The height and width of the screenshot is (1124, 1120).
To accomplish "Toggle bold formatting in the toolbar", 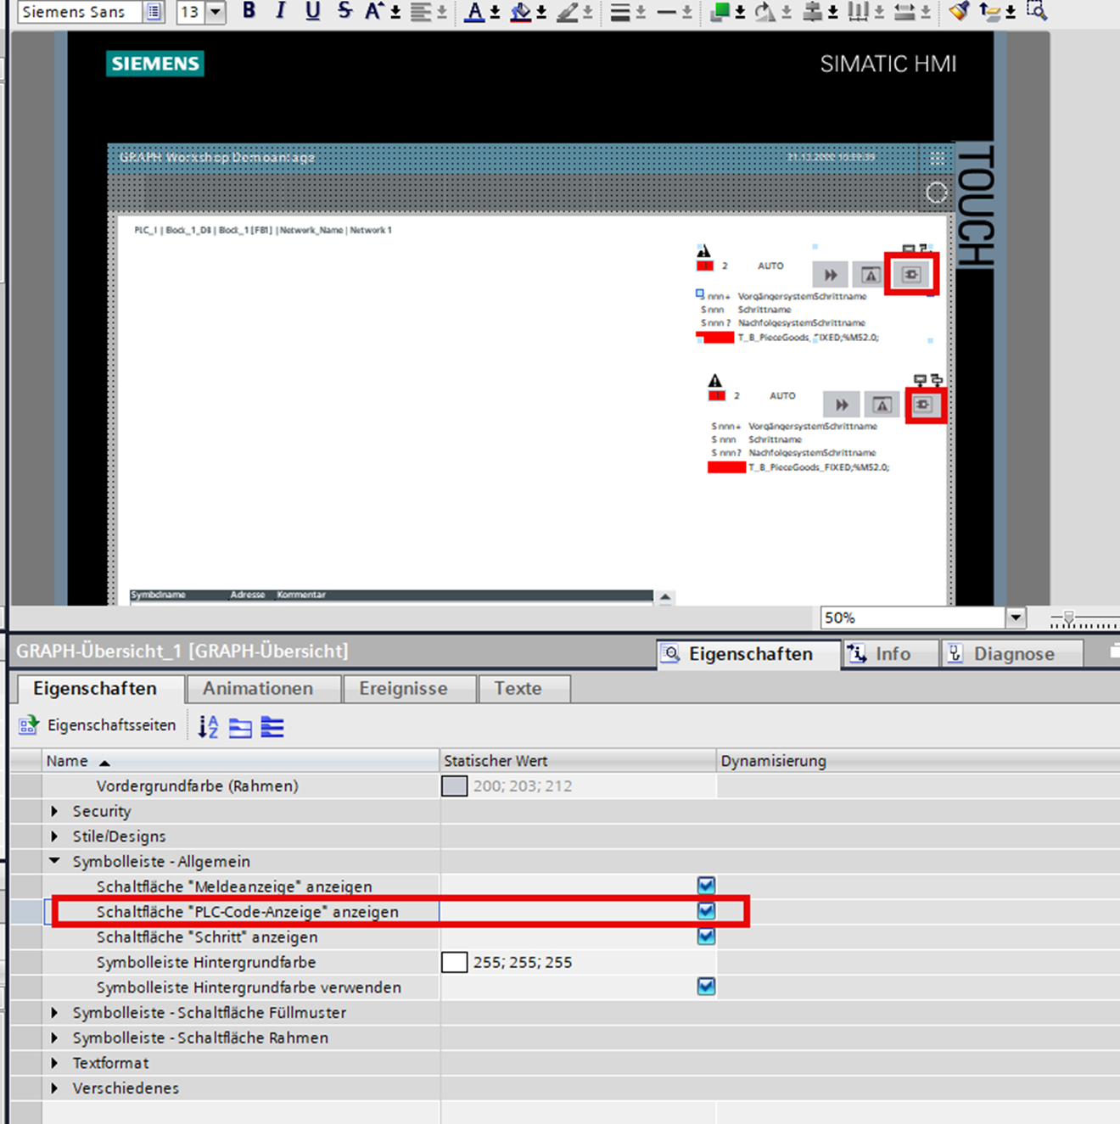I will [249, 10].
